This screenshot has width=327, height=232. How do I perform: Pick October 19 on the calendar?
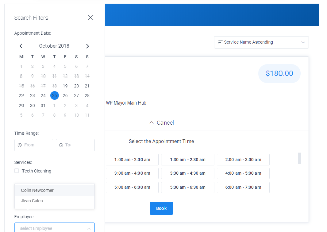[x=65, y=86]
